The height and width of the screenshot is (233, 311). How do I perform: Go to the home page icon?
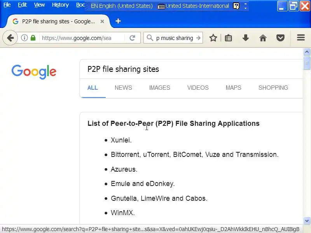coord(263,38)
